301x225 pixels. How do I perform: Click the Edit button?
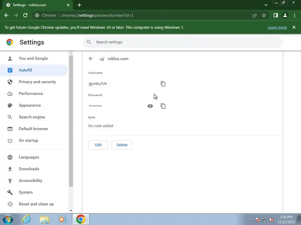coord(98,145)
